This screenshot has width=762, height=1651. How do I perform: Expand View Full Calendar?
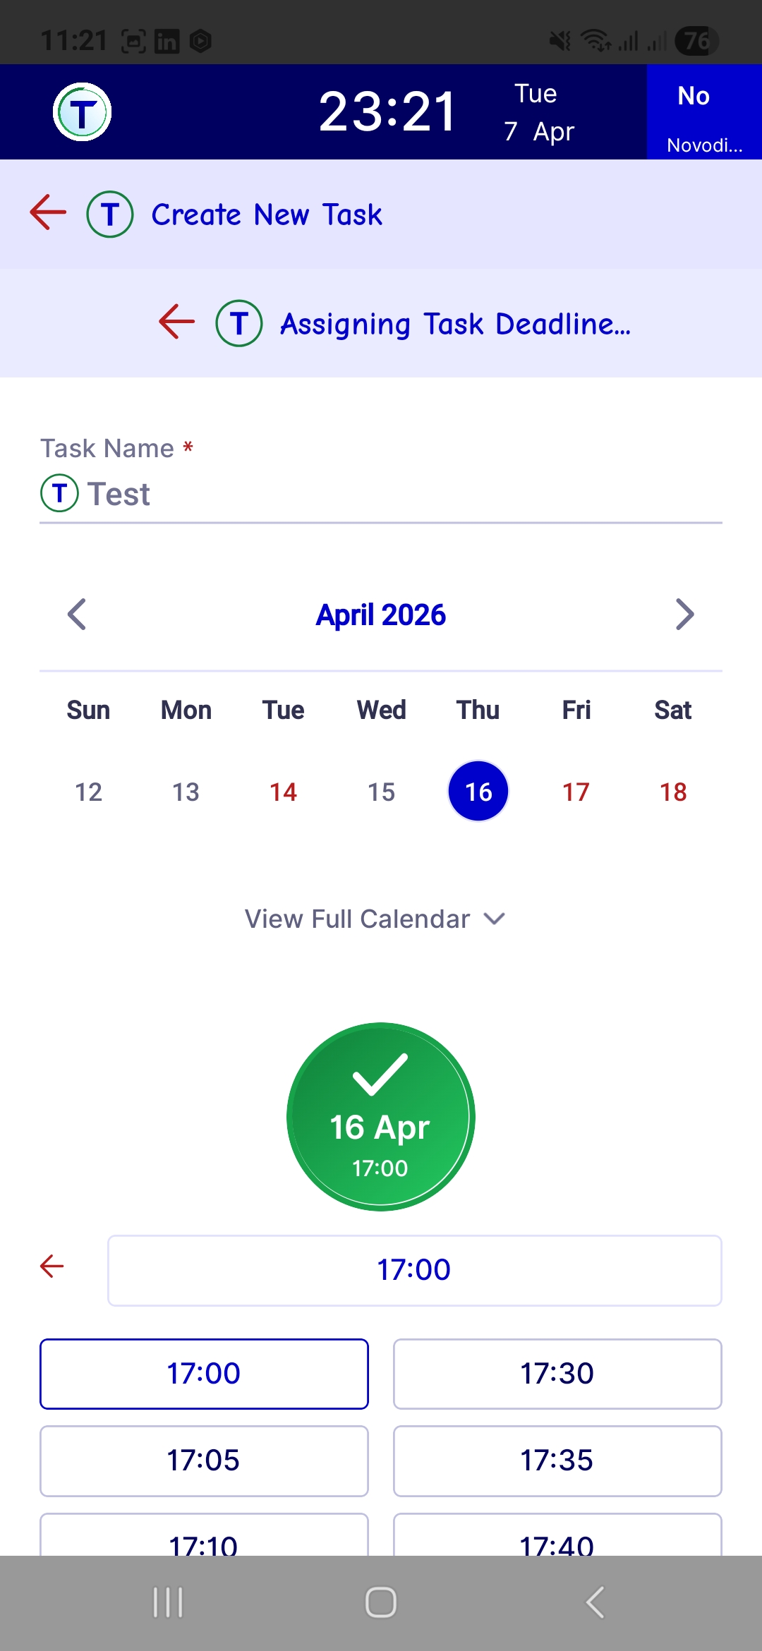pyautogui.click(x=375, y=919)
